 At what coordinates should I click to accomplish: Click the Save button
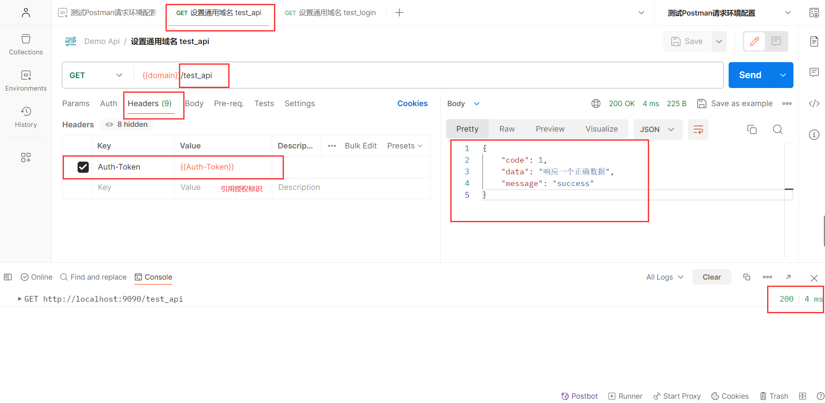[687, 41]
